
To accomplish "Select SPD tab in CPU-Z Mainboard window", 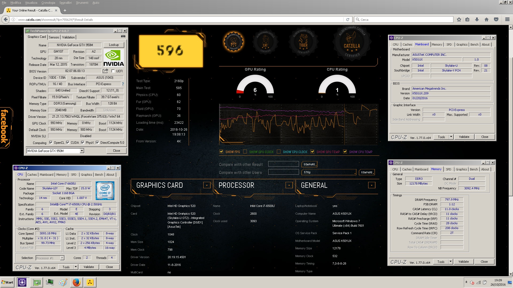I will [449, 45].
